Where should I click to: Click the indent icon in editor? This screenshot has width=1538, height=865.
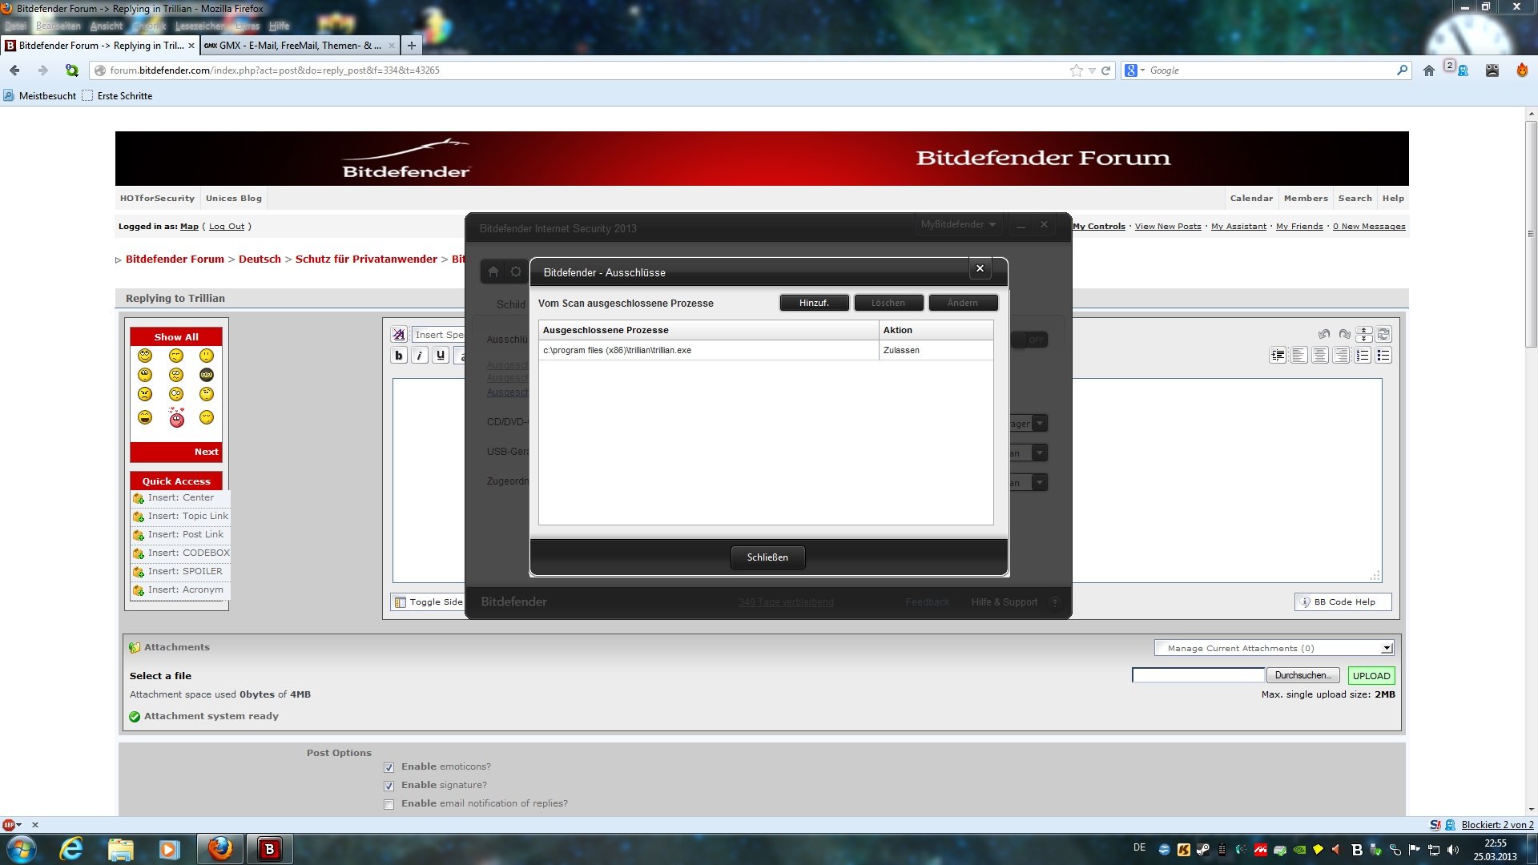click(1278, 356)
